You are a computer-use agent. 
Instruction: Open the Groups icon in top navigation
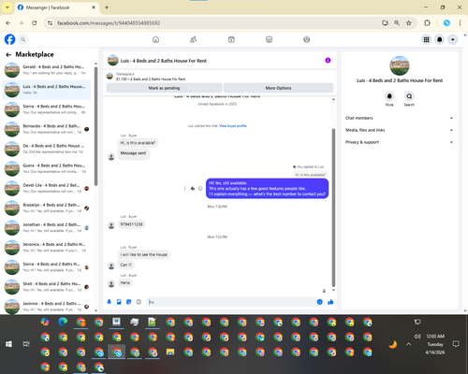[x=307, y=39]
